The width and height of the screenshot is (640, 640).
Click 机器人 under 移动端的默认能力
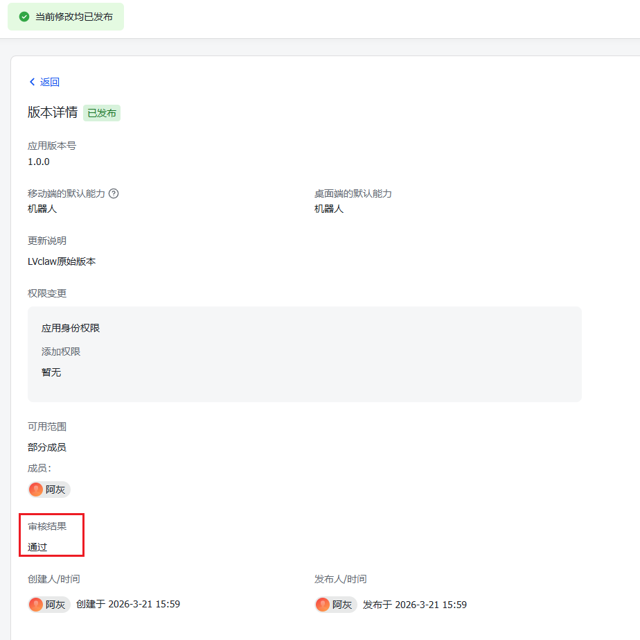[42, 209]
